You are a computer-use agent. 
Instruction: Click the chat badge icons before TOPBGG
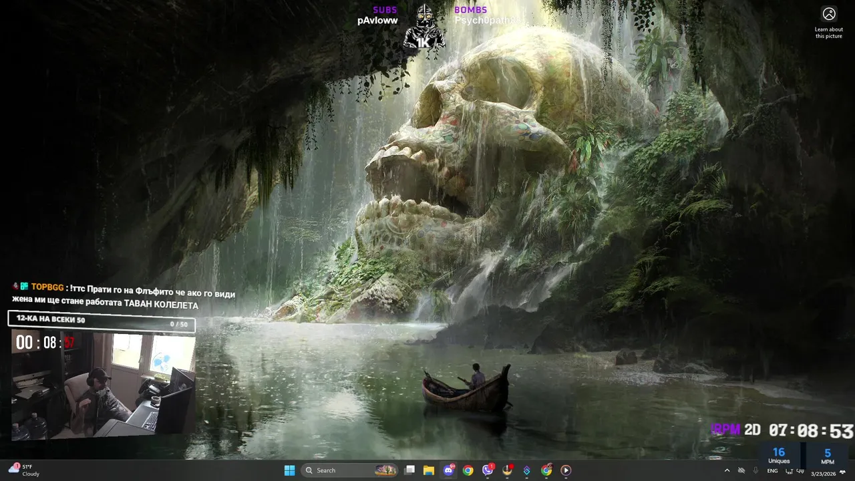point(20,287)
